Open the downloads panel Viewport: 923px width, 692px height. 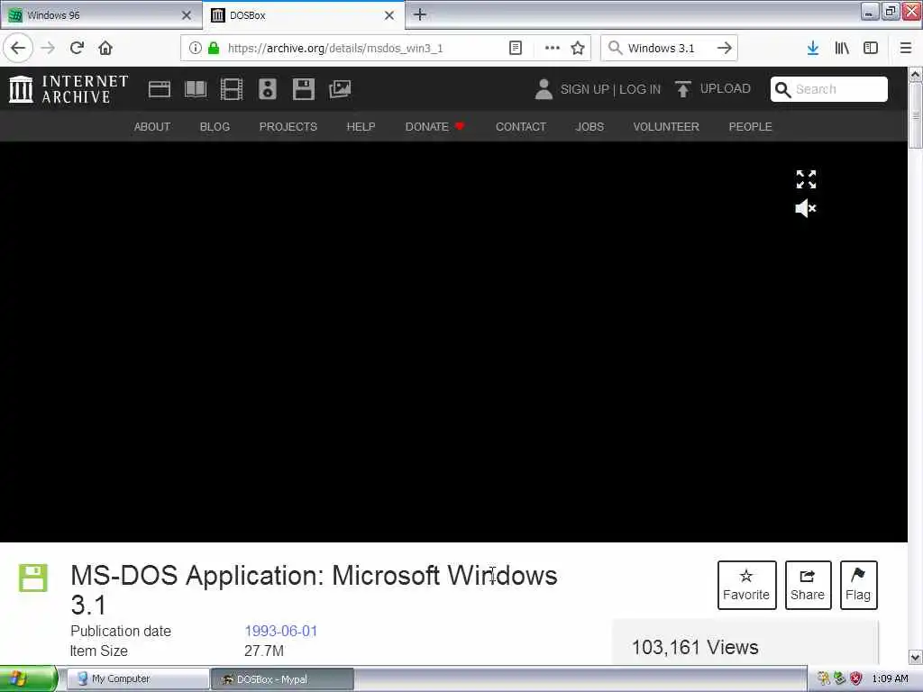(813, 49)
